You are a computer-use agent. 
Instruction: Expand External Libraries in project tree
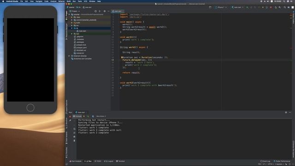click(69, 56)
